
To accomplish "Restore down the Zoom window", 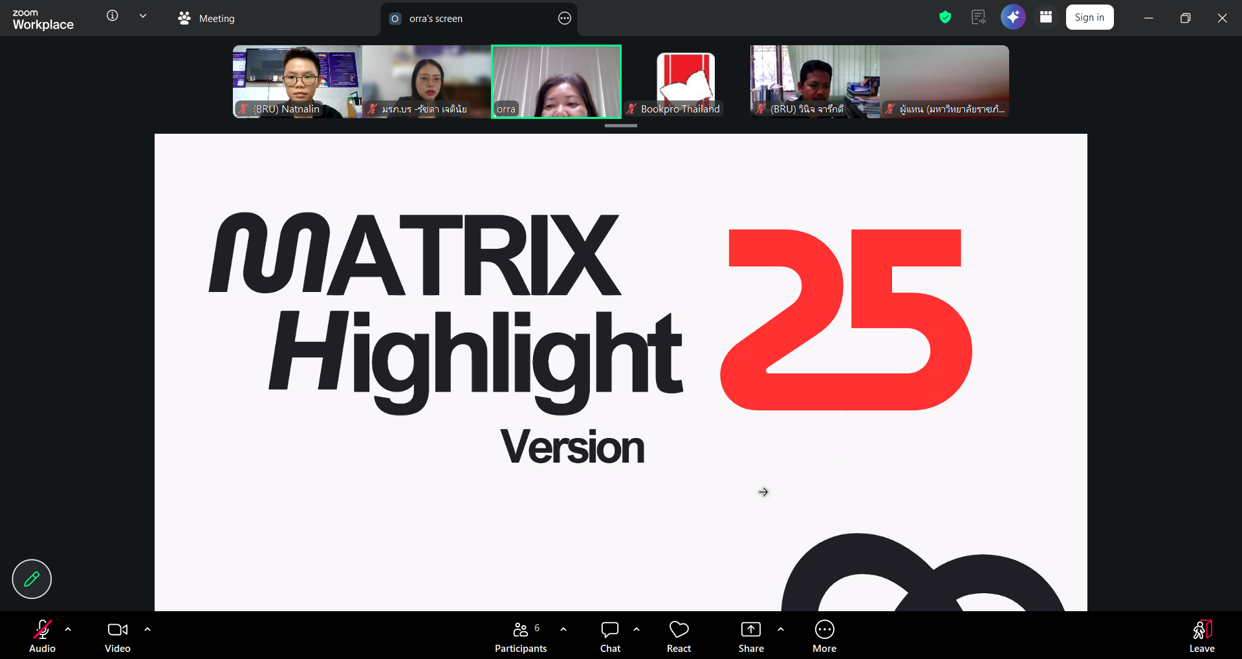I will coord(1185,18).
